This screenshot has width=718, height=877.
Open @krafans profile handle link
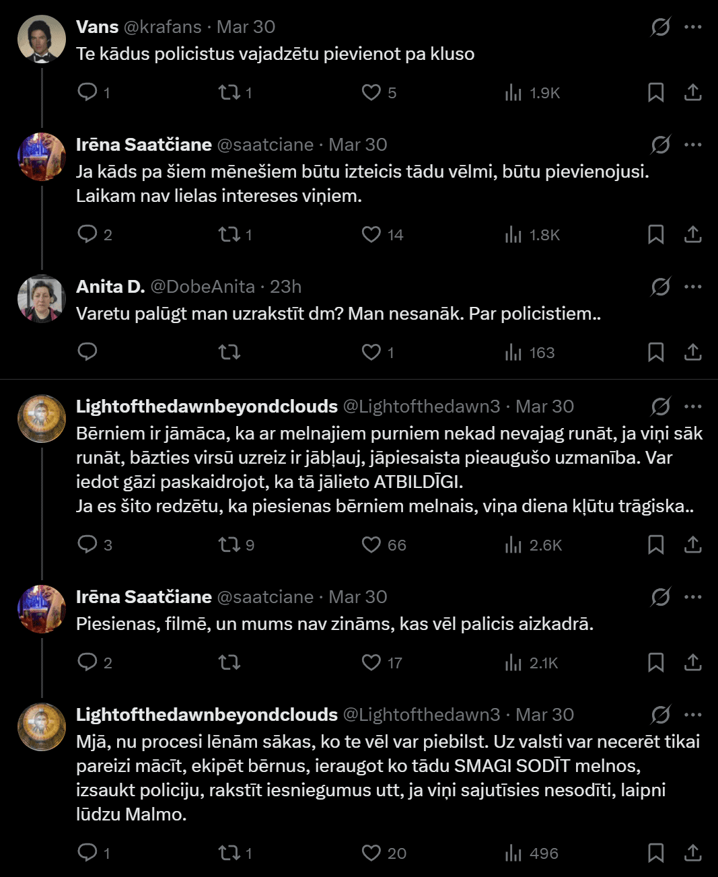[x=162, y=27]
